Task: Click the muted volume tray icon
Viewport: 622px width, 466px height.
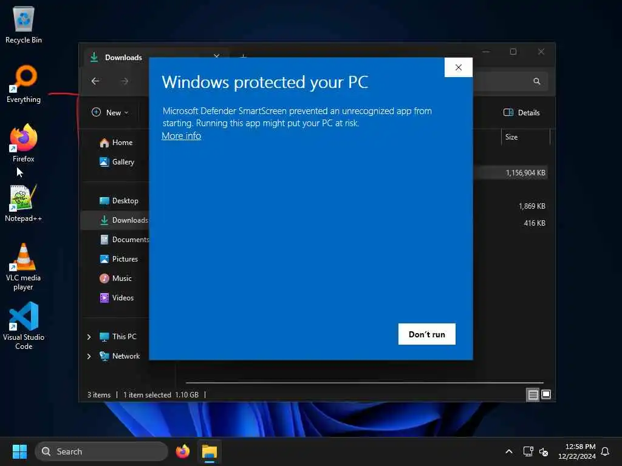Action: (544, 451)
